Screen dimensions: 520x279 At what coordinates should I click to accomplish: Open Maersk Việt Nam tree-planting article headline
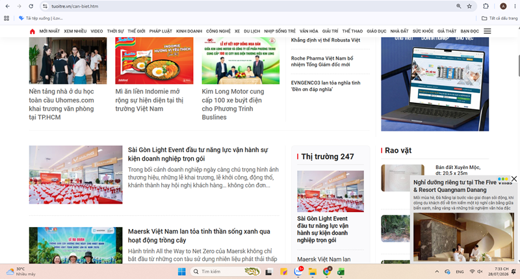click(199, 235)
